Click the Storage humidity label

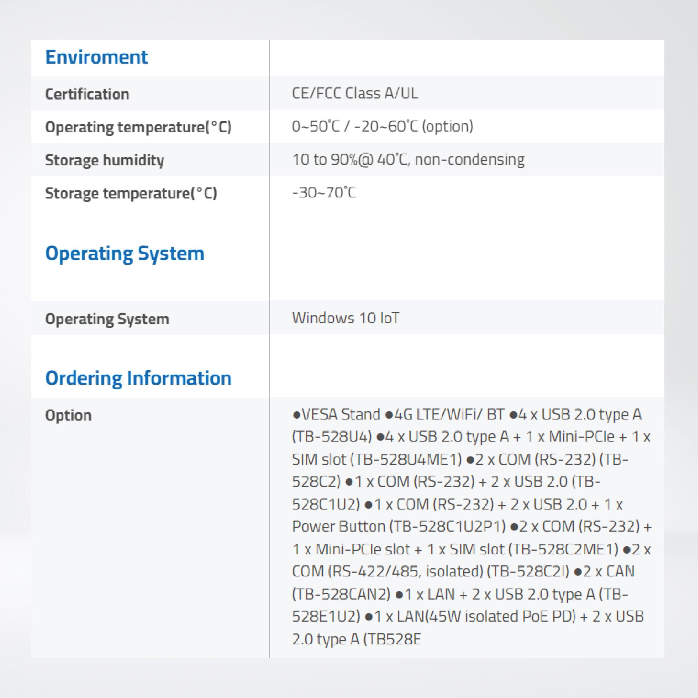104,160
